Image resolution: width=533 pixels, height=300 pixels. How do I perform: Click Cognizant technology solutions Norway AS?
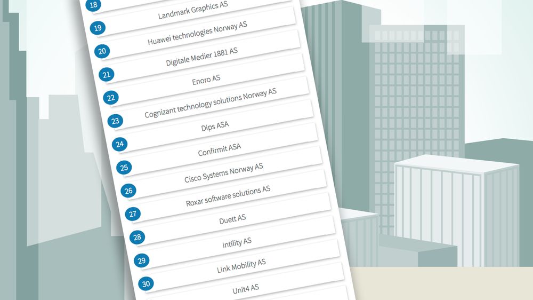click(211, 103)
